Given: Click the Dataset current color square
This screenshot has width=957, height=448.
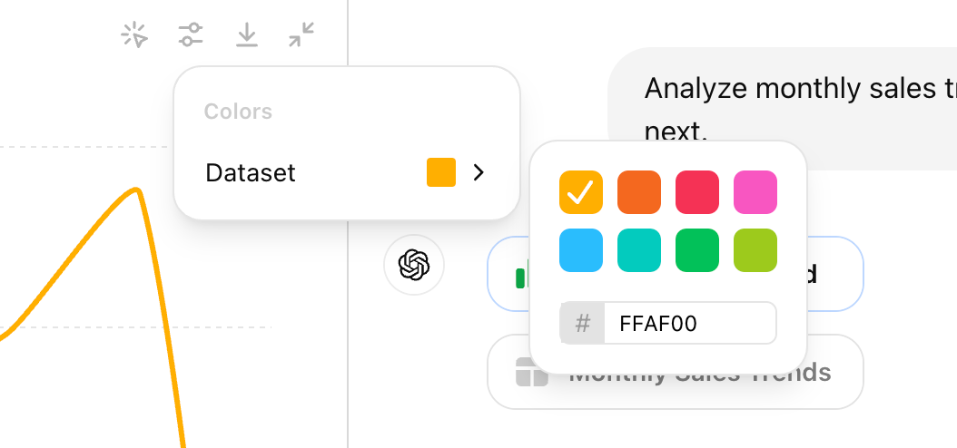Looking at the screenshot, I should point(441,172).
